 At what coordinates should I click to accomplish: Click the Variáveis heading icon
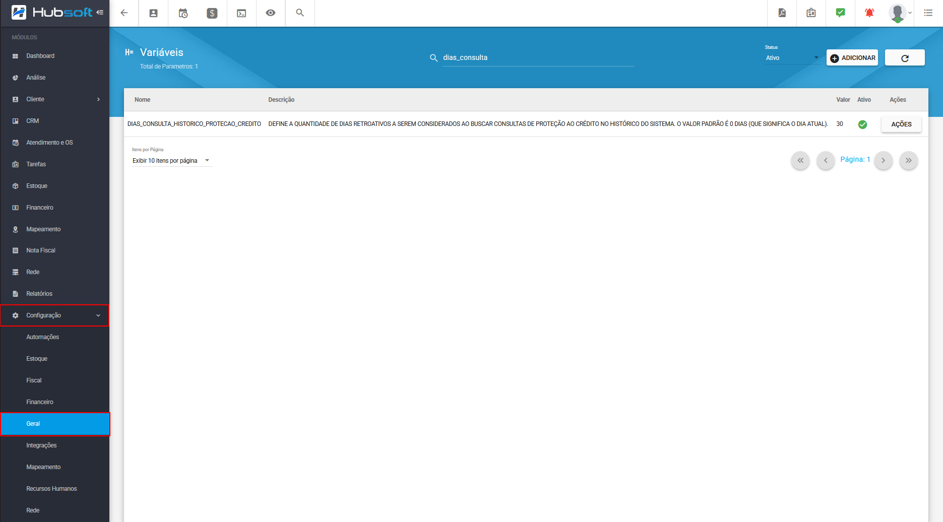click(130, 52)
